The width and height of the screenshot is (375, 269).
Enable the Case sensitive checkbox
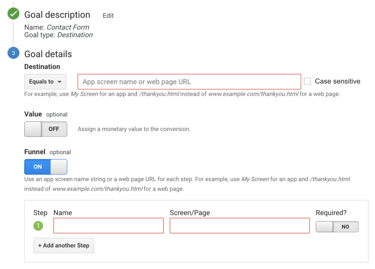[x=307, y=81]
